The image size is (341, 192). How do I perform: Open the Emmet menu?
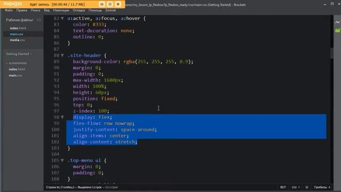point(110,10)
